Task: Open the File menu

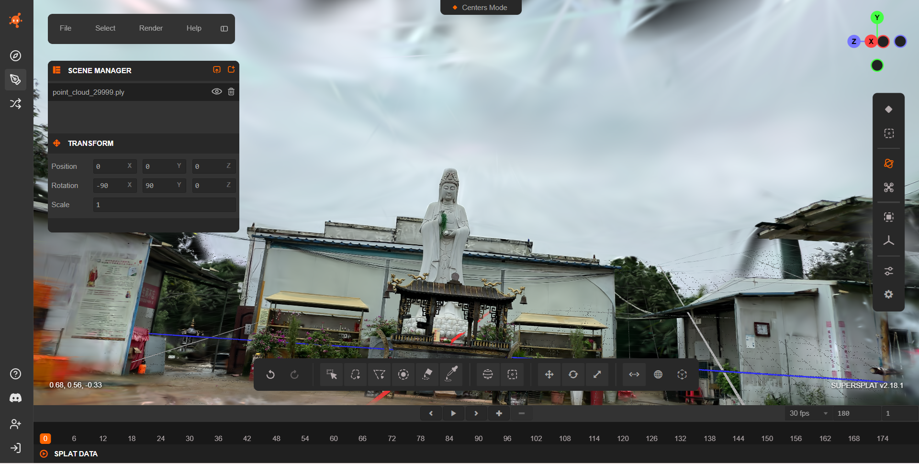Action: point(66,28)
